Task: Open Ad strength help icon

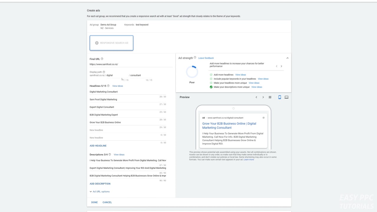Action: (x=195, y=58)
